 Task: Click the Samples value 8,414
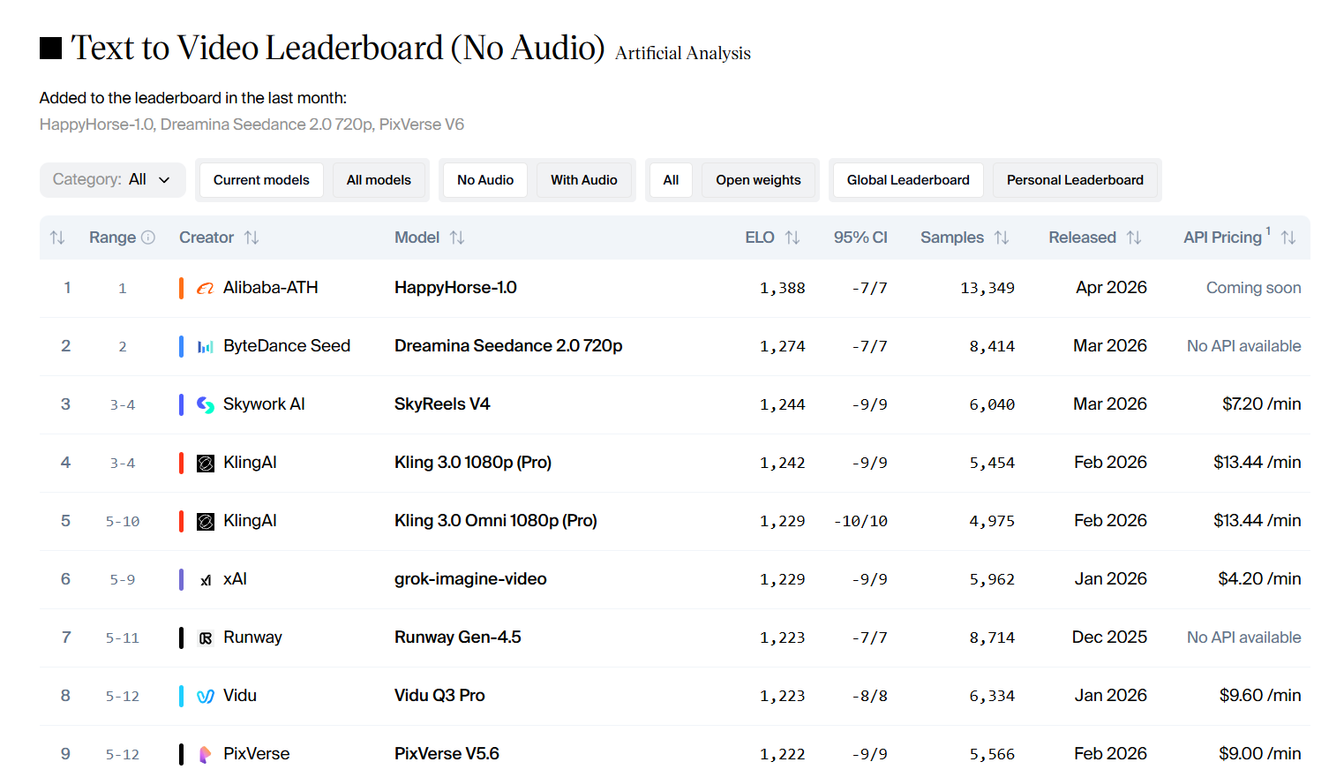click(992, 346)
